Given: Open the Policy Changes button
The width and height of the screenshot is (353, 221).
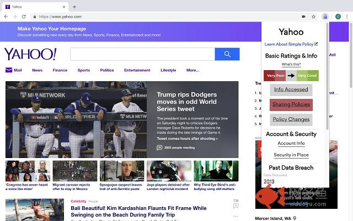Looking at the screenshot, I should [291, 119].
